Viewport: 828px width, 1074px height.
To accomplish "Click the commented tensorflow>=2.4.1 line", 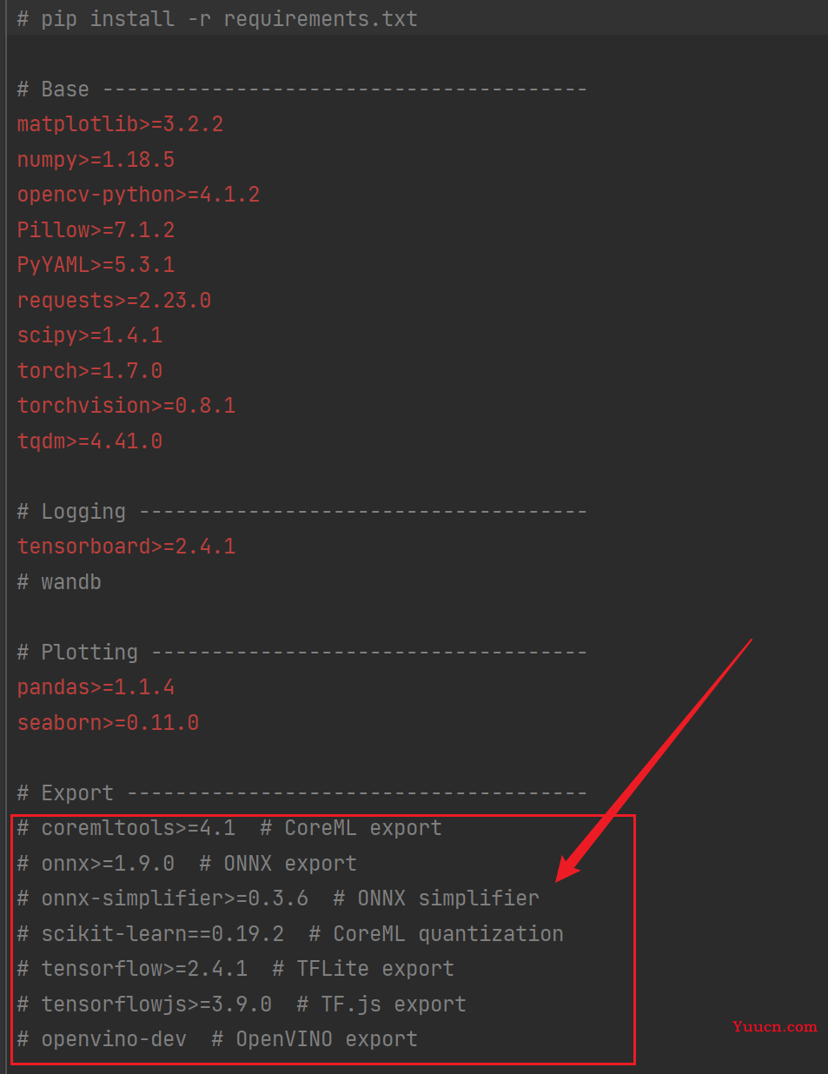I will coord(235,969).
